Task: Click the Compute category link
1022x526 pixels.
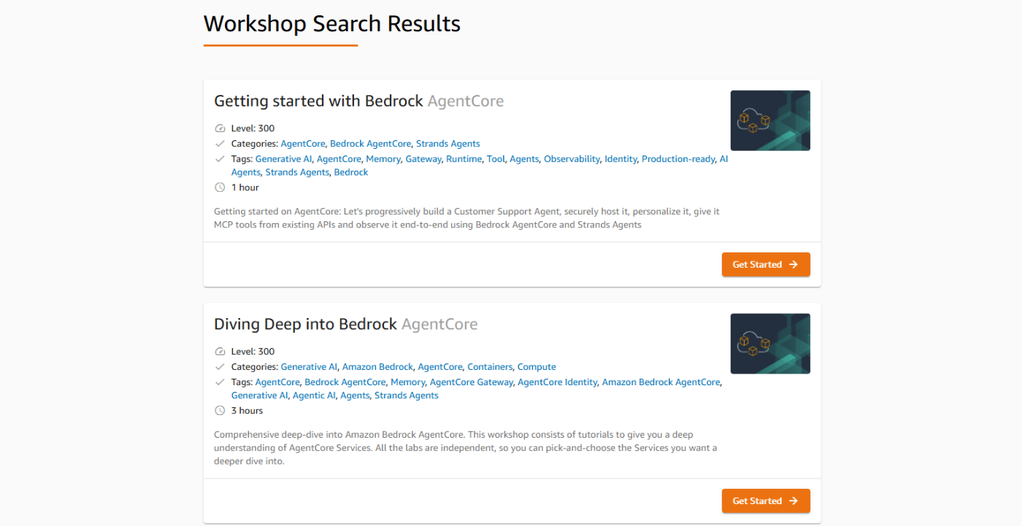Action: tap(537, 367)
